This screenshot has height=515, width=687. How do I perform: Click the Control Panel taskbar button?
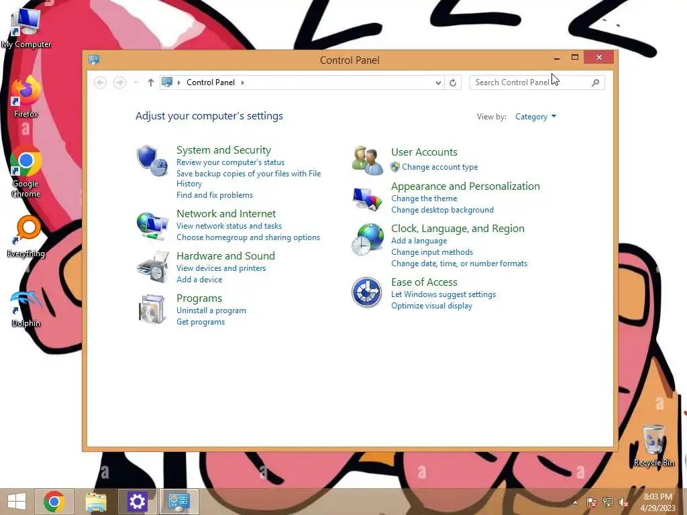click(x=178, y=502)
